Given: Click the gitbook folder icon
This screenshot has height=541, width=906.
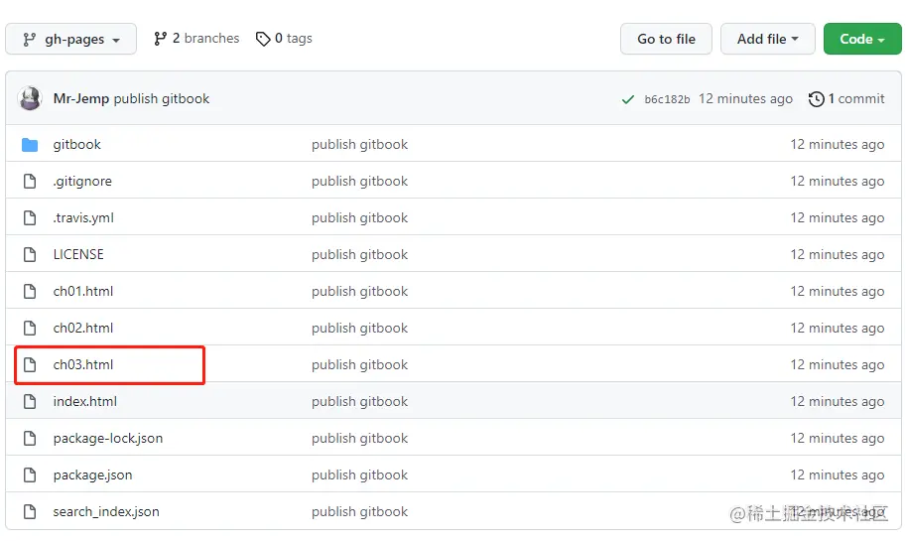Looking at the screenshot, I should tap(30, 145).
